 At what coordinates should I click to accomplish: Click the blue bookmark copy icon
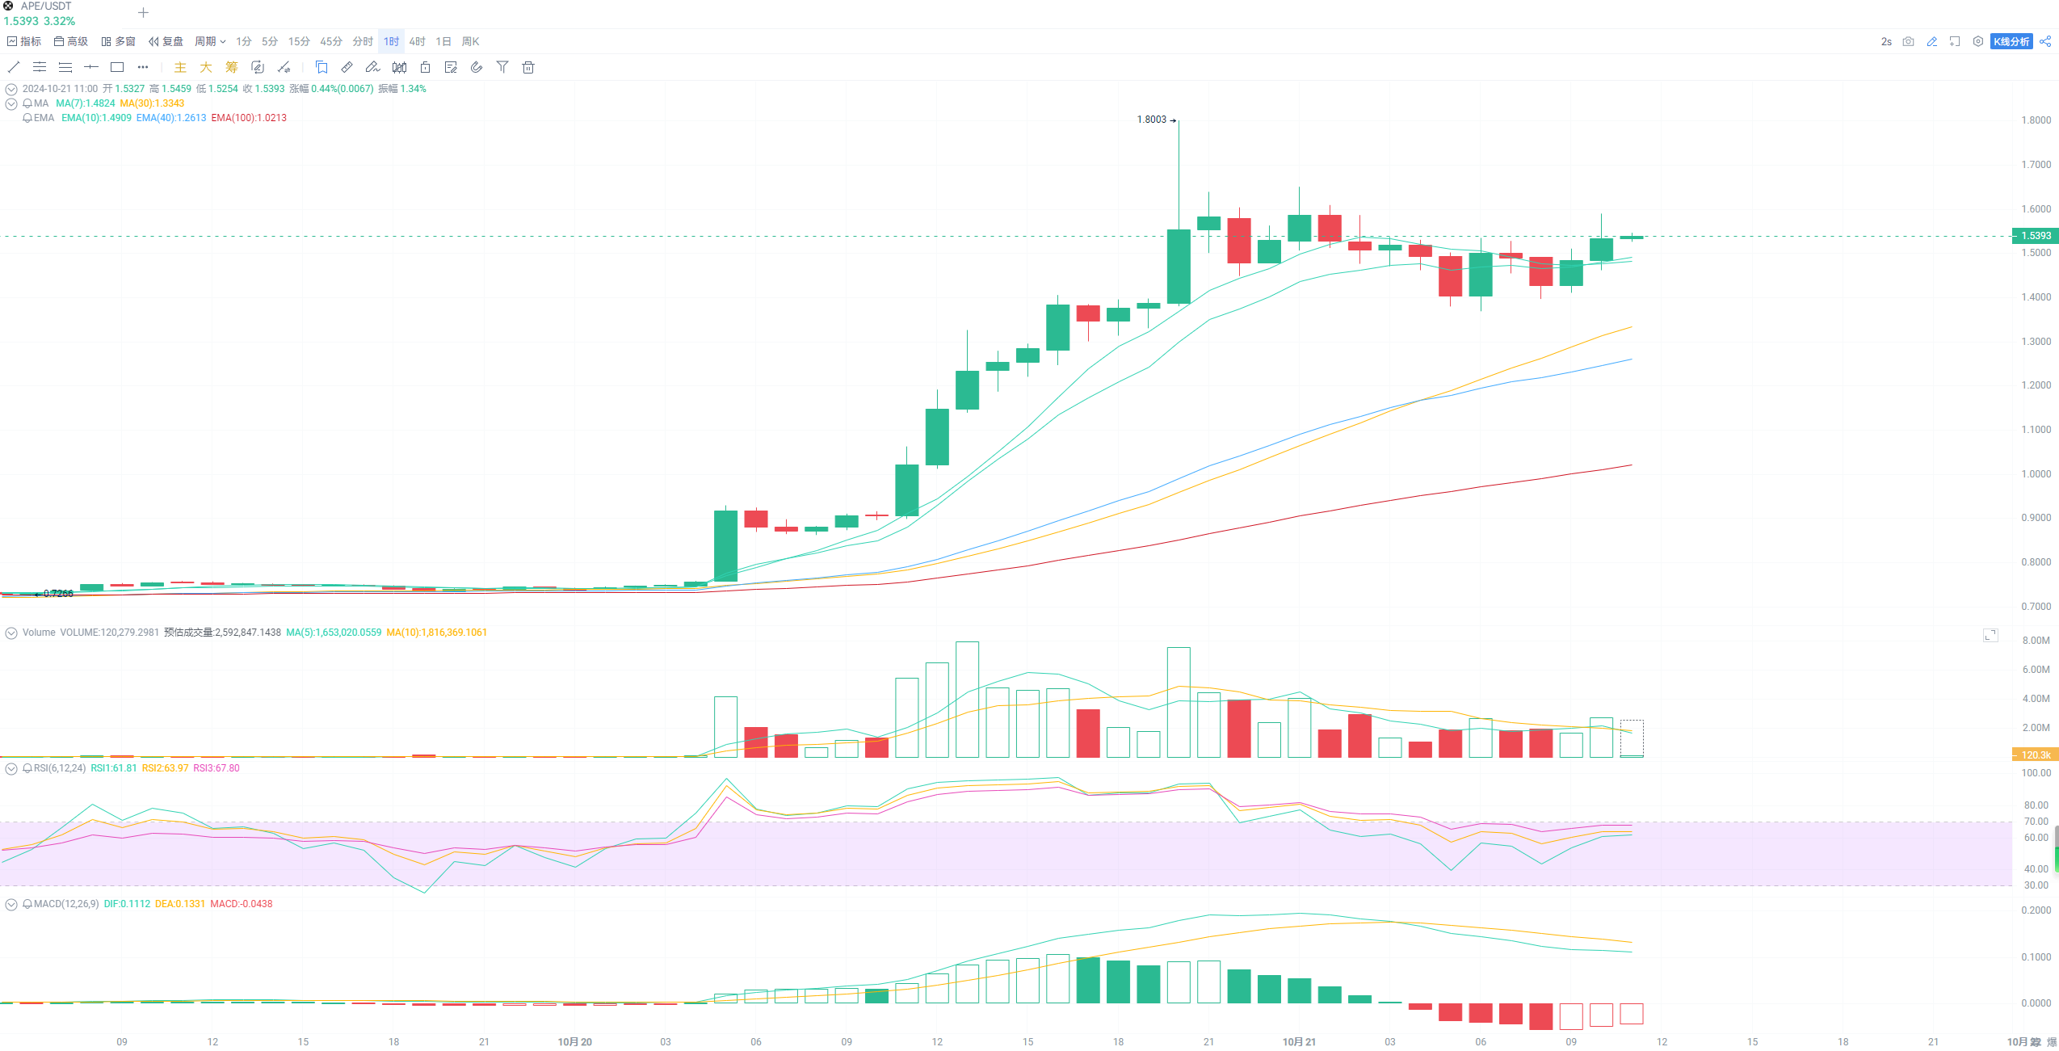pos(321,67)
